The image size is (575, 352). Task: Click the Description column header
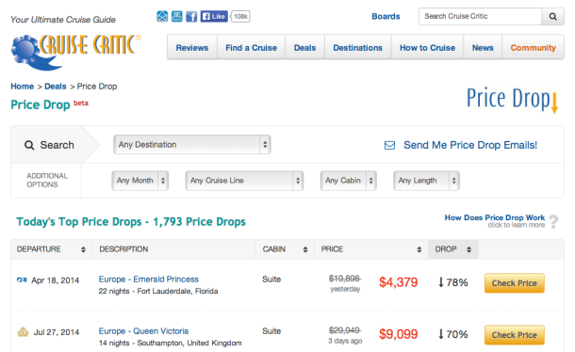pos(123,249)
